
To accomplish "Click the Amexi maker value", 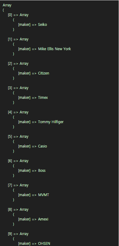I will (43, 219).
